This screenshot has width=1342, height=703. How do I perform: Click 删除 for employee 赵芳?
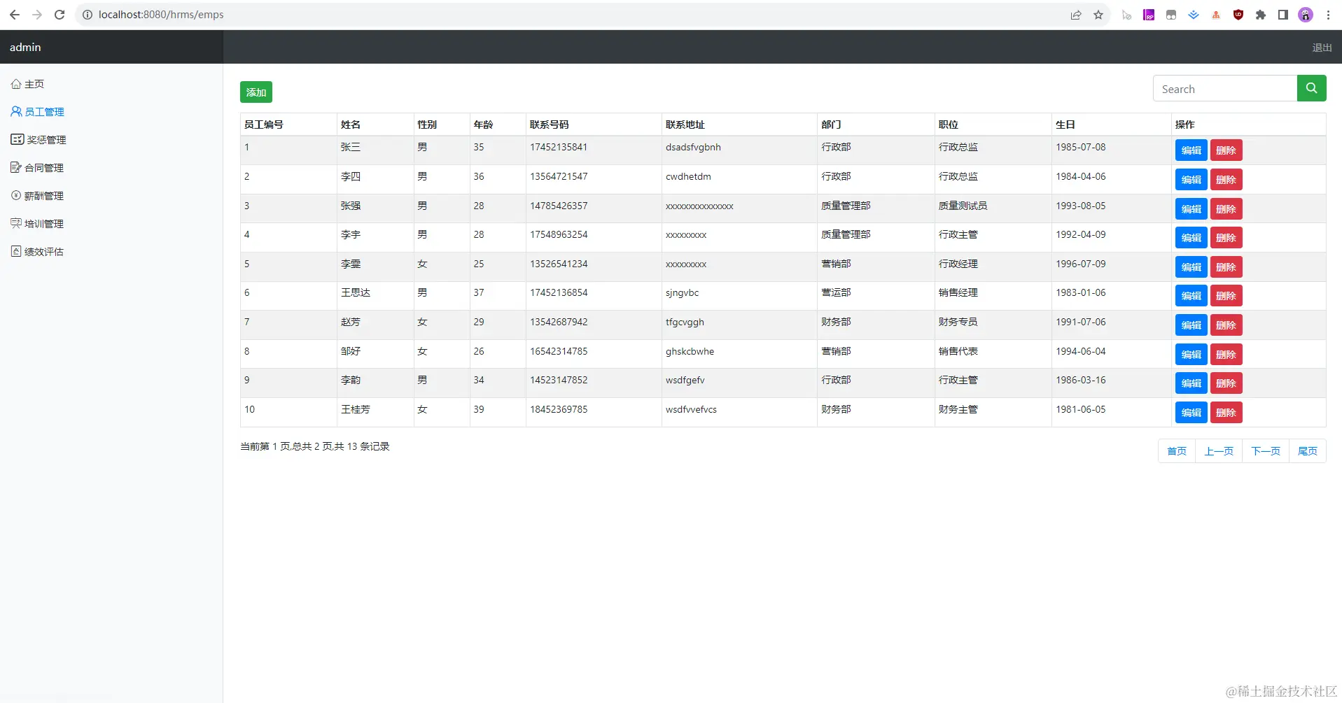pyautogui.click(x=1226, y=325)
